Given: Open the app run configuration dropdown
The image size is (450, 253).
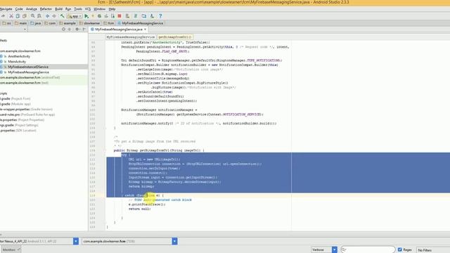Looking at the screenshot, I should click(75, 16).
